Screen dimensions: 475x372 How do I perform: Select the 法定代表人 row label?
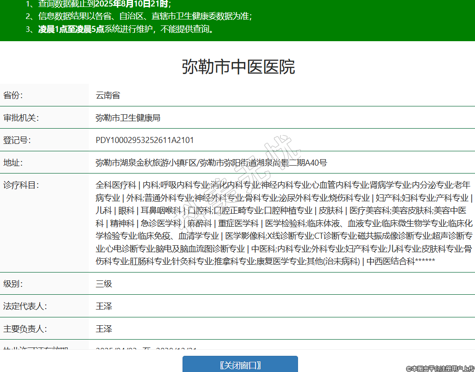25,306
